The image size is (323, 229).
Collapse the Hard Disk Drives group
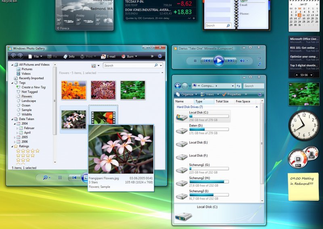(257, 107)
